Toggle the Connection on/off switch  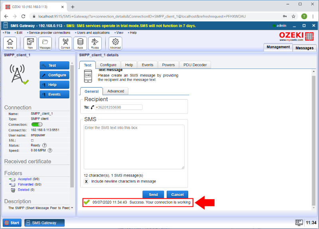point(37,124)
